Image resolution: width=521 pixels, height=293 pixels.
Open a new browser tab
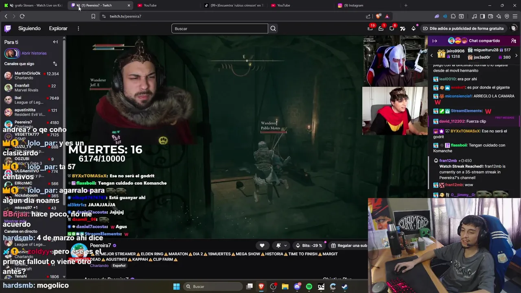pyautogui.click(x=406, y=5)
